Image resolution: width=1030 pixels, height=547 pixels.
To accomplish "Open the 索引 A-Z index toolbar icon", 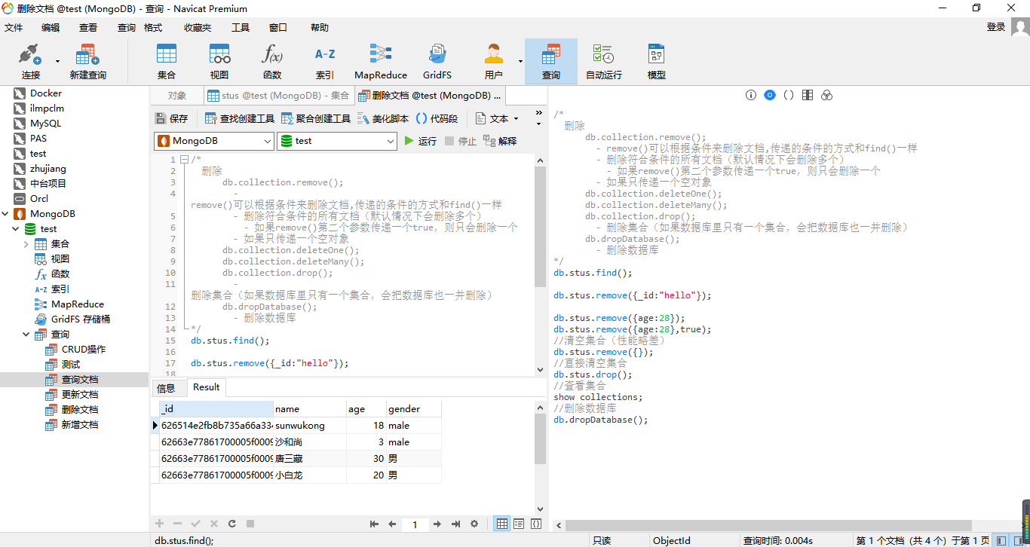I will click(x=325, y=61).
